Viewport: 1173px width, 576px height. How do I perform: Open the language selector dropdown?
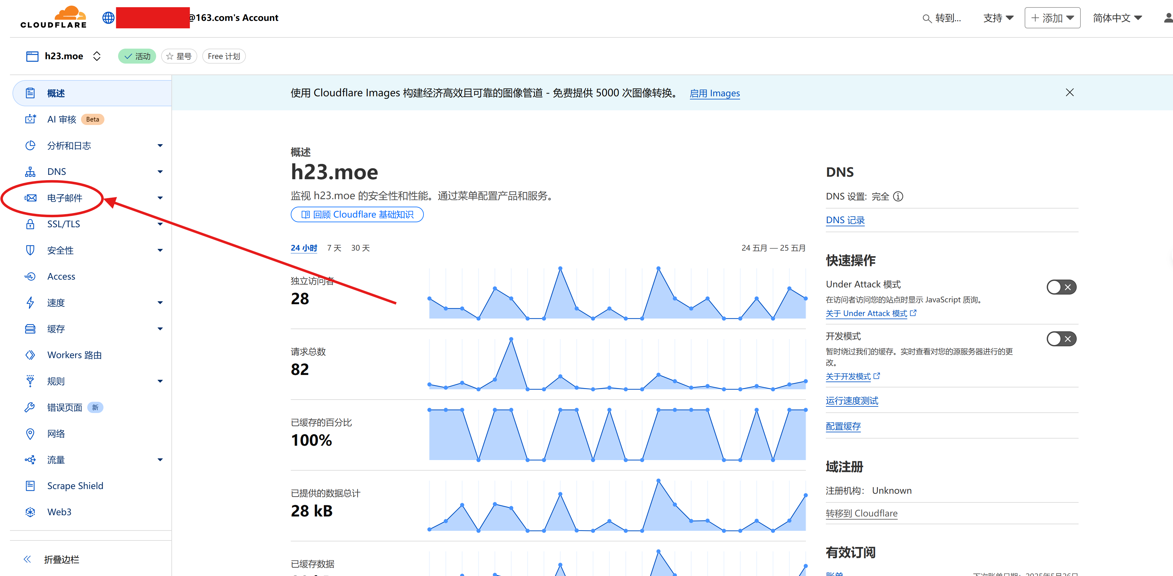point(1118,18)
